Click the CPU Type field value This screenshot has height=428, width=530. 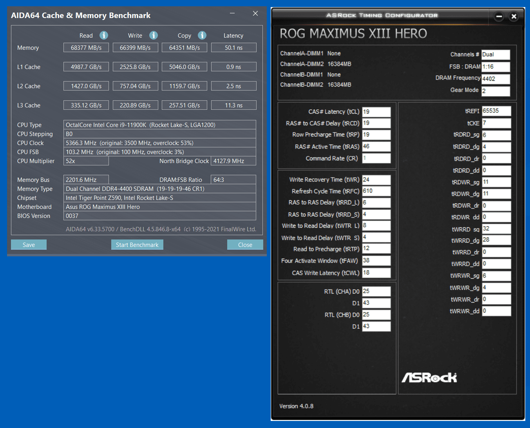(160, 125)
